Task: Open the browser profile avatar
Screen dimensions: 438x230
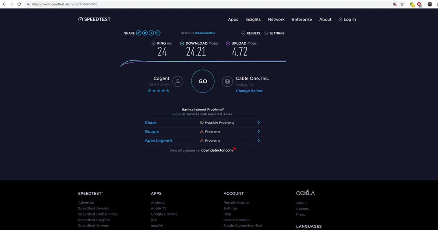Action: (x=430, y=4)
